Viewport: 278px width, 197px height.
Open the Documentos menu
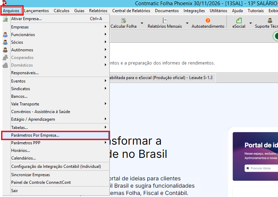(167, 11)
